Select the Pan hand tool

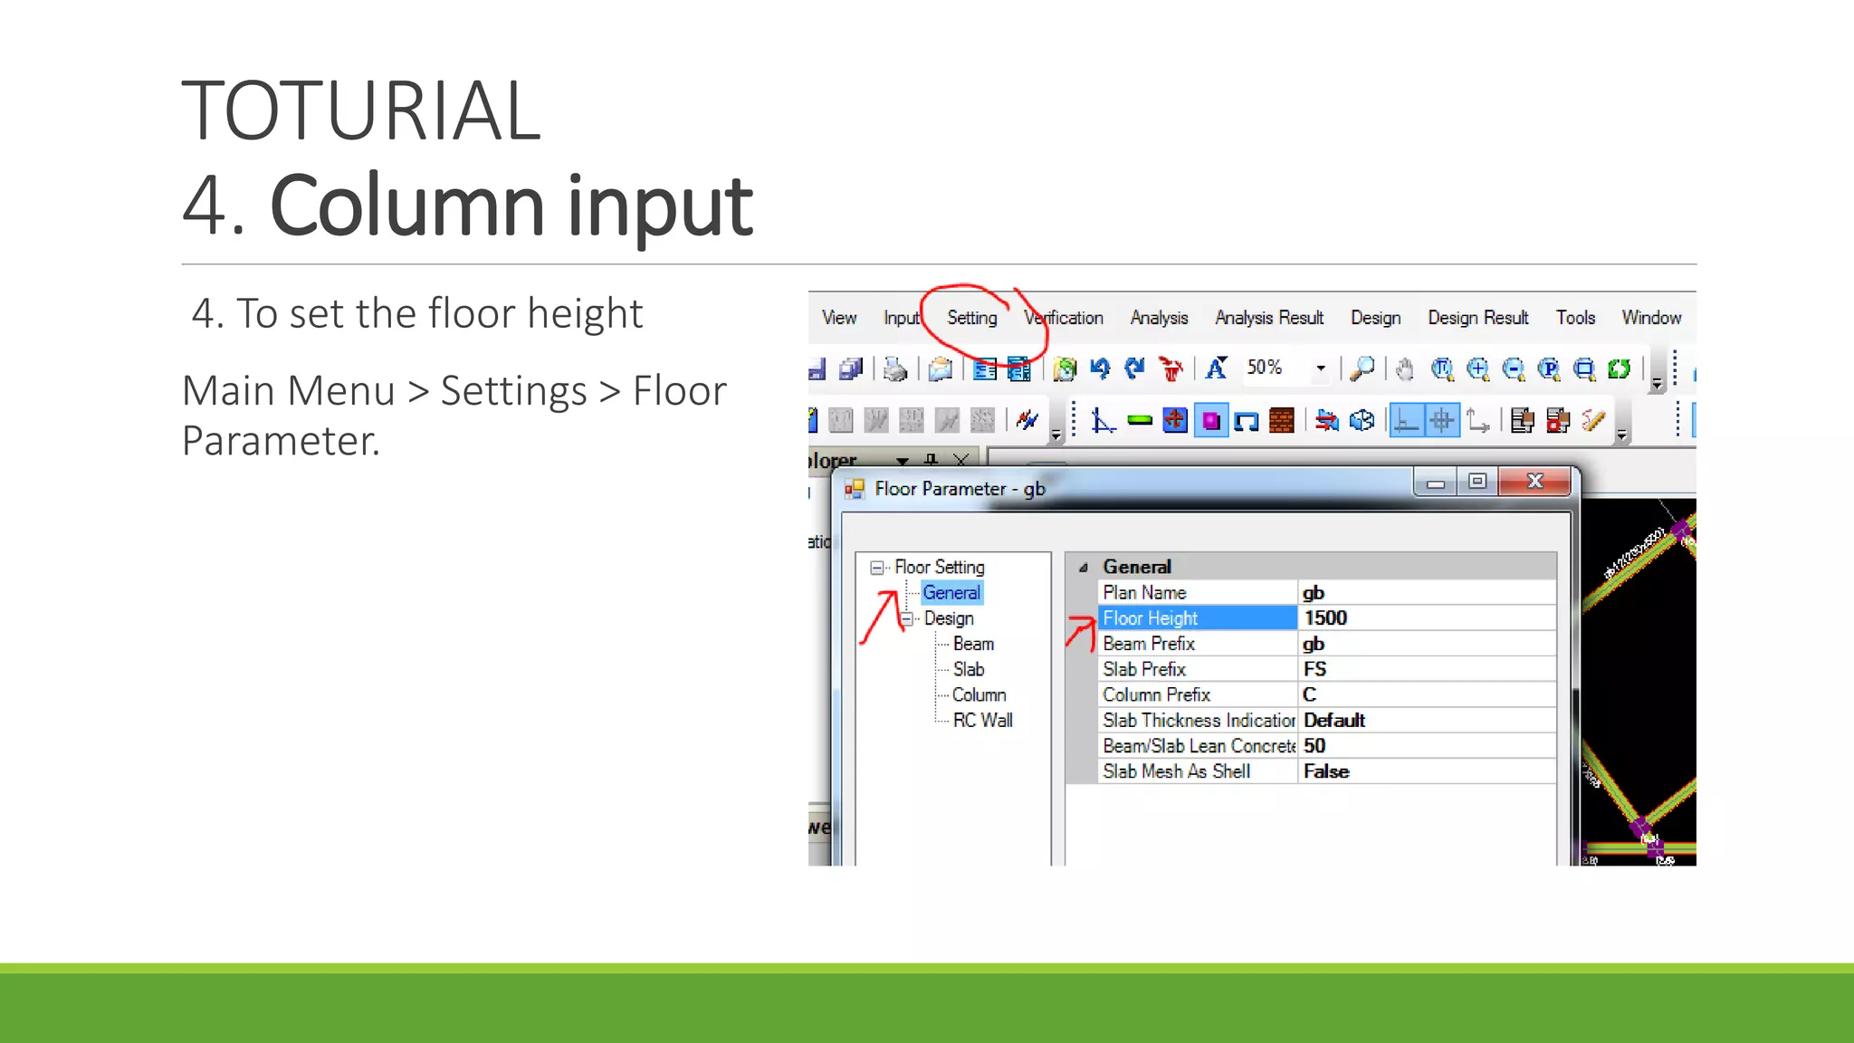point(1405,368)
